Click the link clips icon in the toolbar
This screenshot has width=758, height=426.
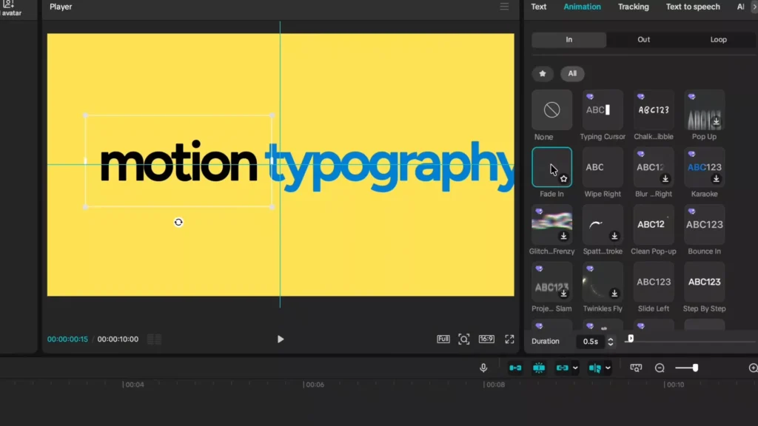point(564,368)
